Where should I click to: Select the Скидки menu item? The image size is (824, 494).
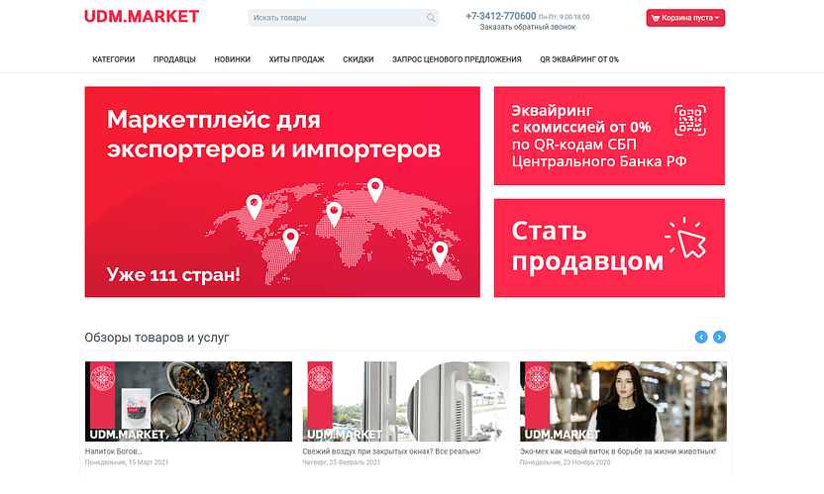tap(358, 59)
